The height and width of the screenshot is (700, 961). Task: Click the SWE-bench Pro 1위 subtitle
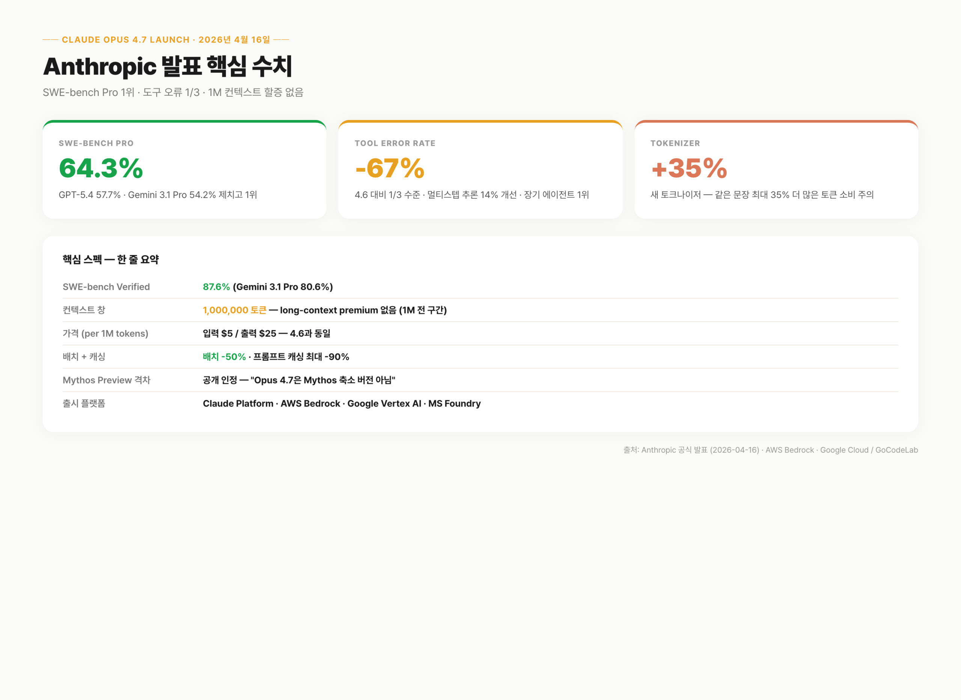174,92
